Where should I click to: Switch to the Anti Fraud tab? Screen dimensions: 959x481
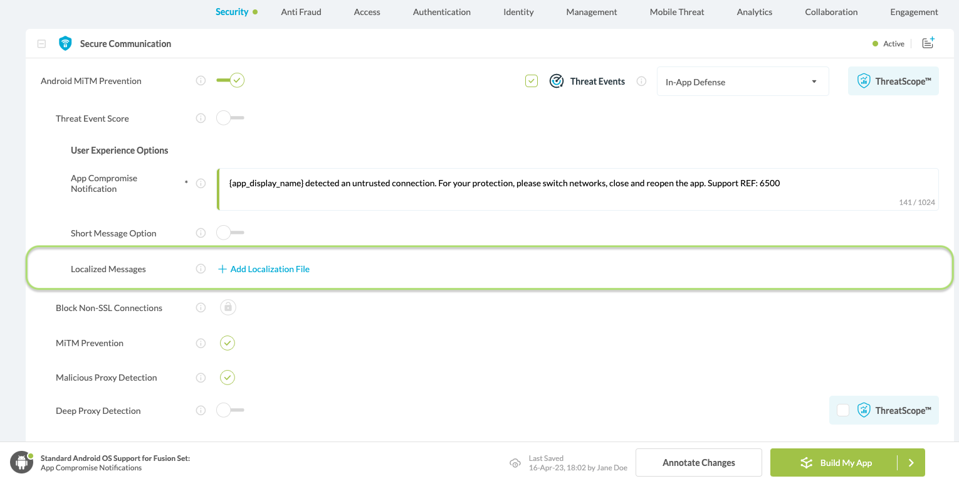pos(301,11)
